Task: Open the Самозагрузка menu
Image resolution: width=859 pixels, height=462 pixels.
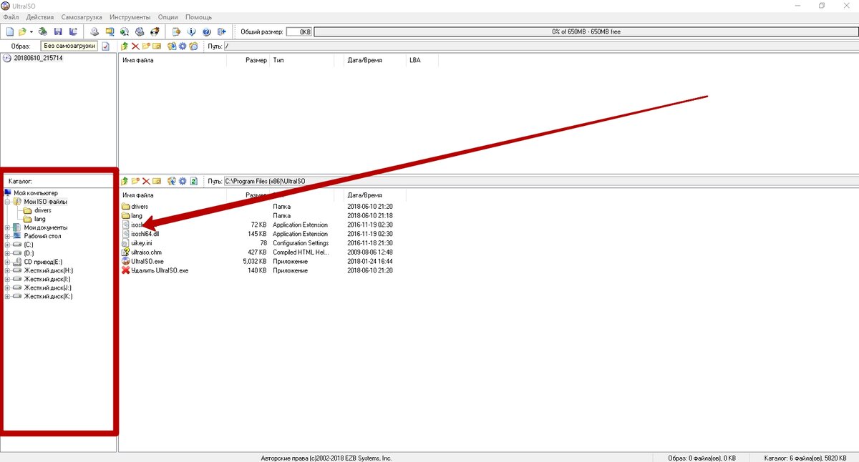Action: click(82, 16)
